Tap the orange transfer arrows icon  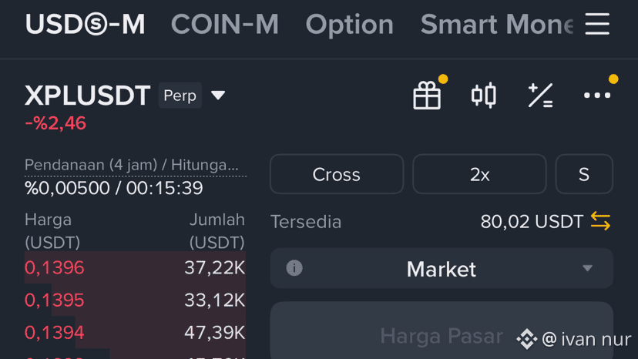[601, 222]
